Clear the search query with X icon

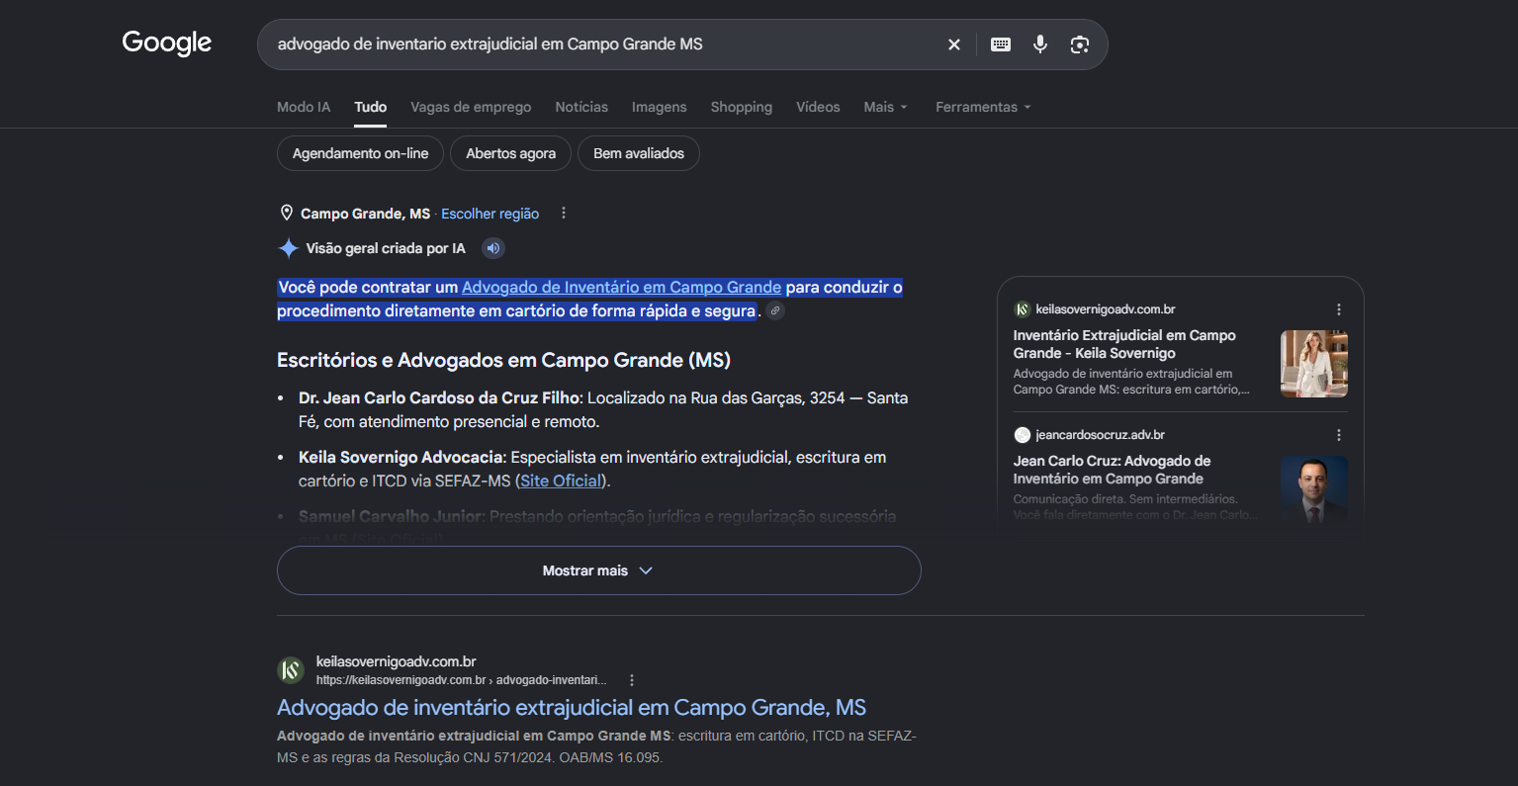954,44
